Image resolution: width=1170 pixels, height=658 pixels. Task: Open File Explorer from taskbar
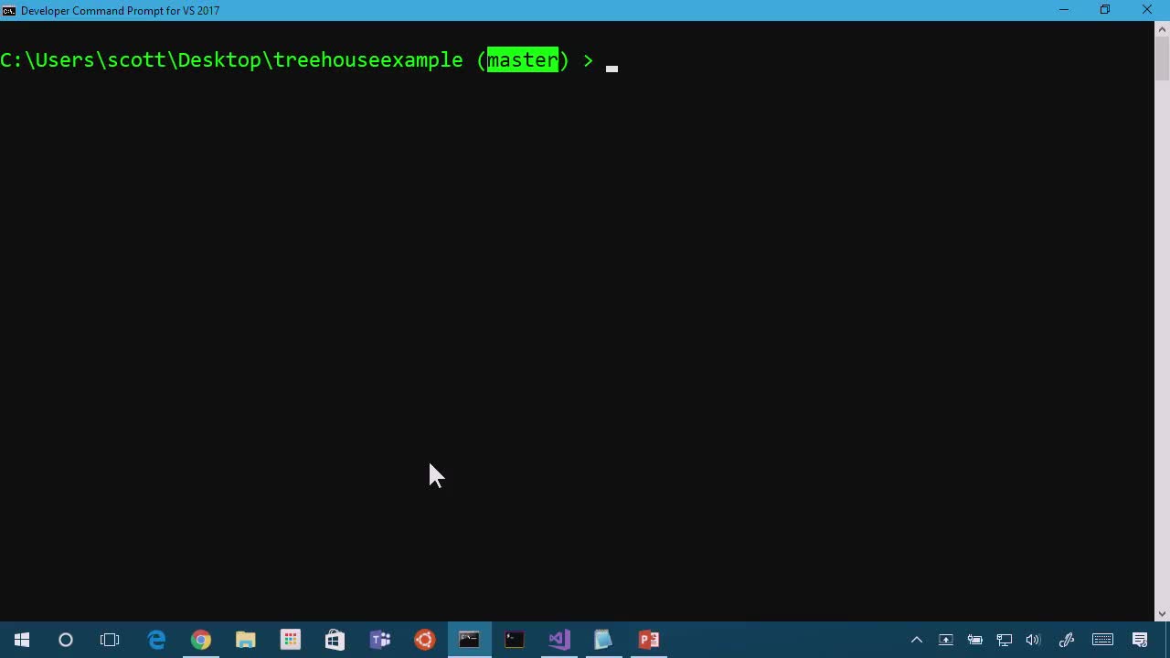[x=246, y=640]
